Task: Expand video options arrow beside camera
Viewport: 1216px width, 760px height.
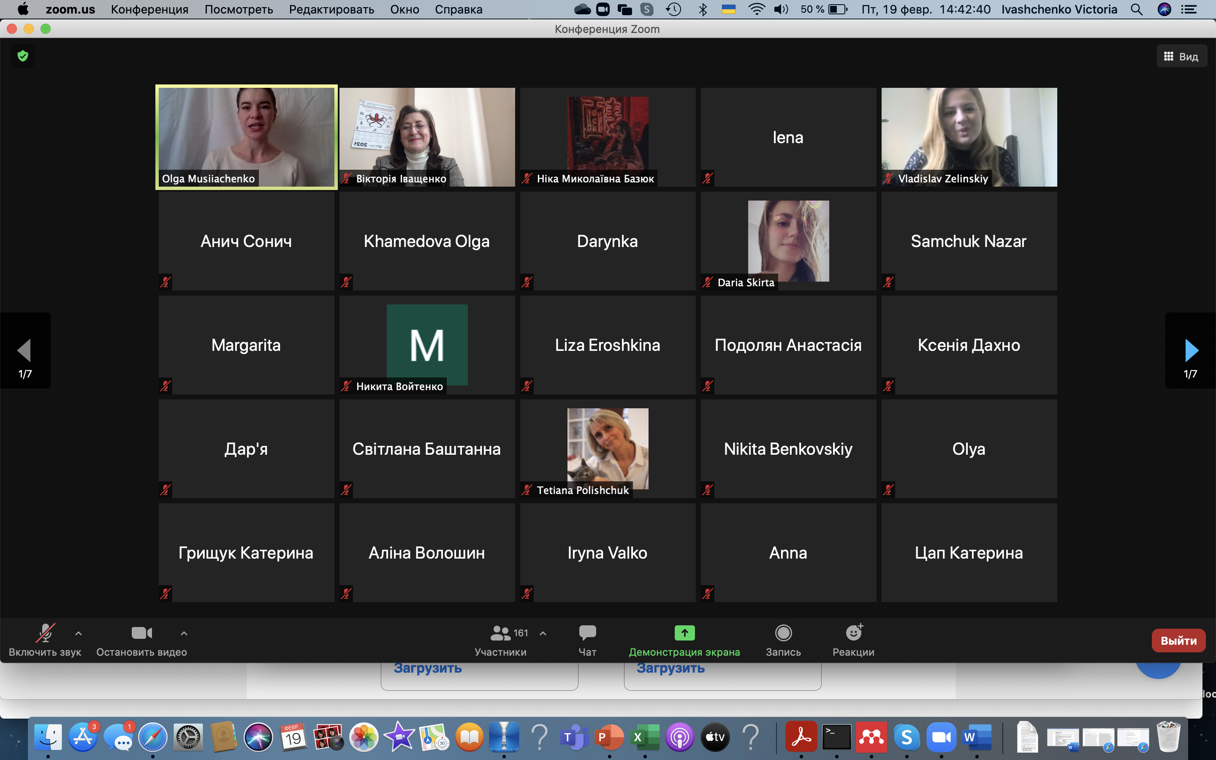Action: tap(184, 633)
